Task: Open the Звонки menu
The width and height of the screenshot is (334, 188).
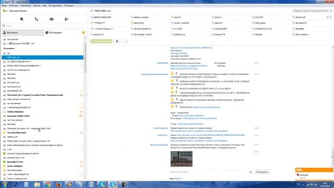Action: [37, 6]
